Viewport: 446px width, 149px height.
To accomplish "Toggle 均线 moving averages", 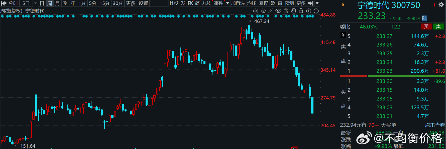I will (252, 3).
